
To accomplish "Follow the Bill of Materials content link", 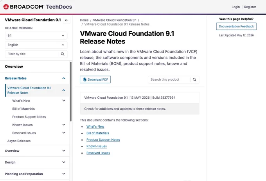I will point(98,133).
